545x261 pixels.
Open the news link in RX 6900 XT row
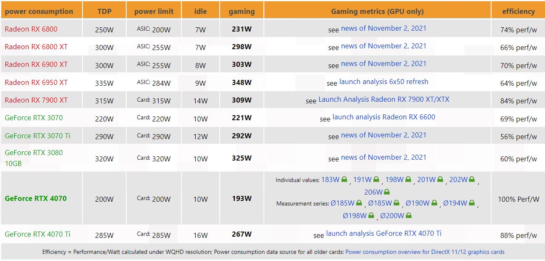pyautogui.click(x=383, y=63)
